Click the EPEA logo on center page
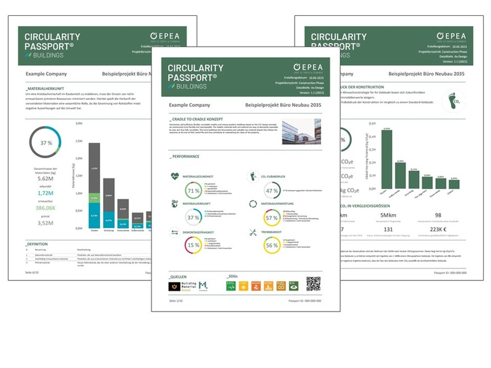The height and width of the screenshot is (368, 491). (x=312, y=66)
